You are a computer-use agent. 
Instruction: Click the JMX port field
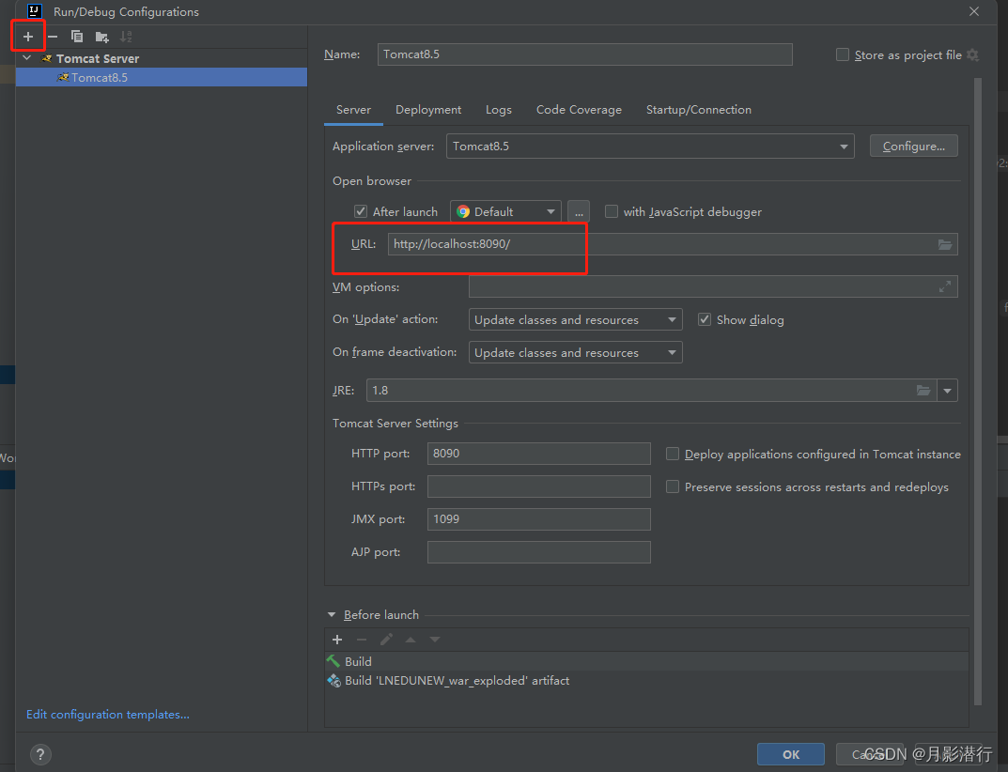(x=538, y=519)
